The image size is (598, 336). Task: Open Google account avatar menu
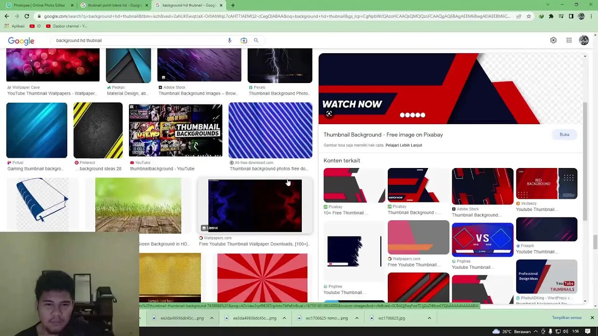(x=584, y=40)
